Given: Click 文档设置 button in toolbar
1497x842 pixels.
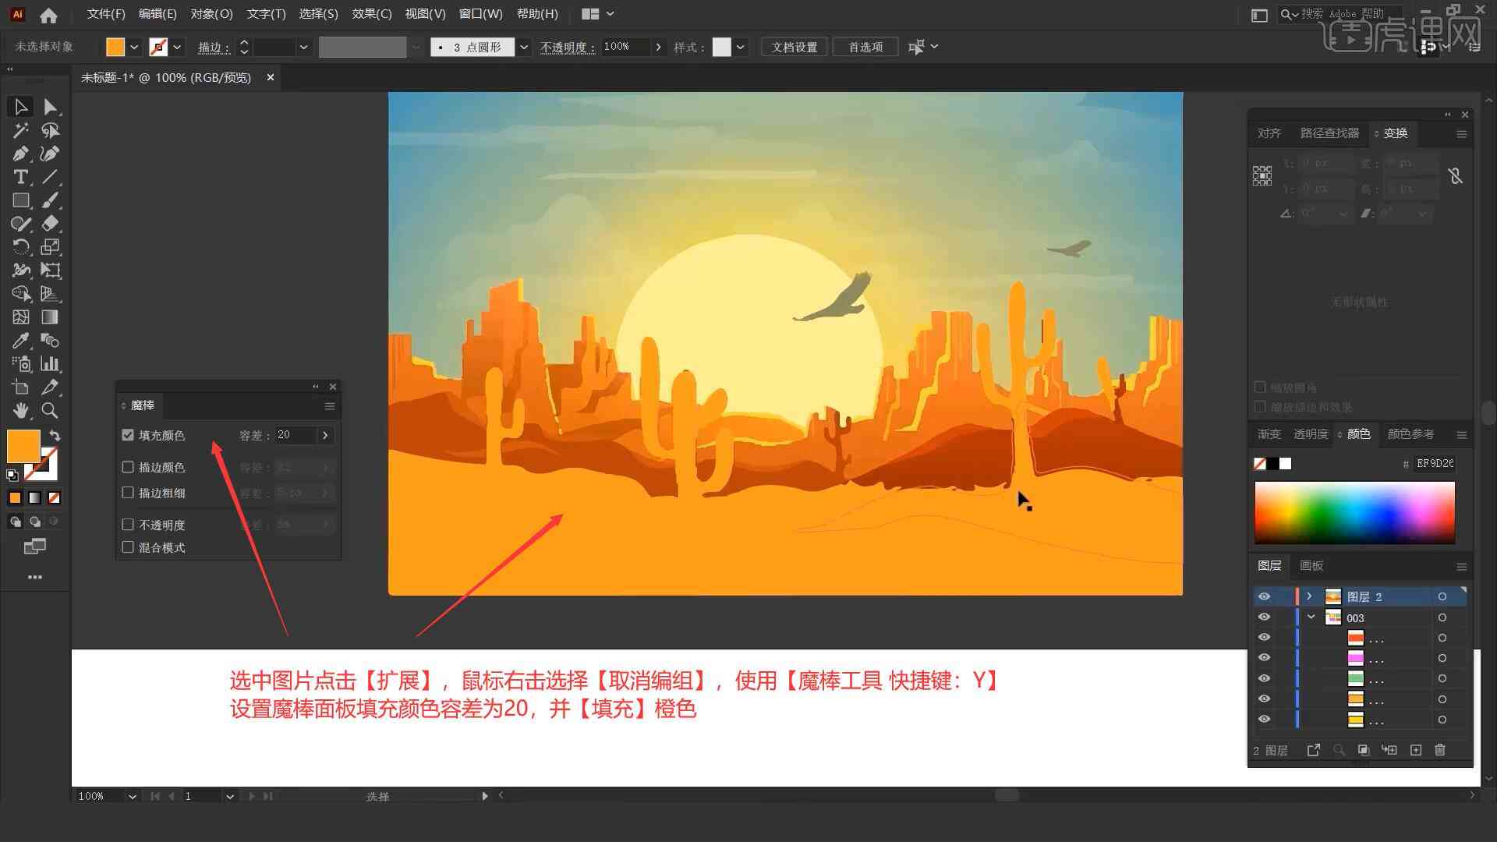Looking at the screenshot, I should [800, 46].
